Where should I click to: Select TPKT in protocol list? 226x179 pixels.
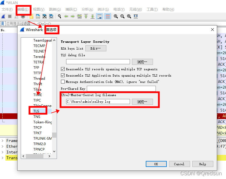[x=37, y=133]
